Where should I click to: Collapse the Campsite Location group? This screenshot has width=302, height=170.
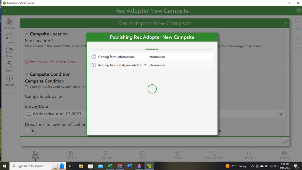point(27,34)
